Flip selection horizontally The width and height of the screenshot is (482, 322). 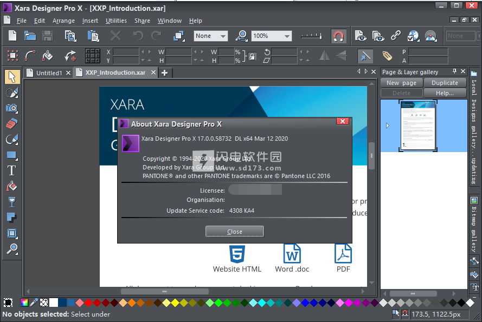(325, 56)
